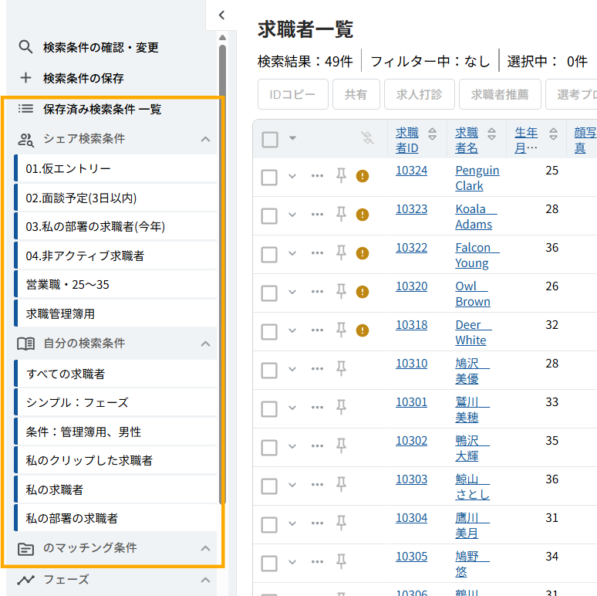597x596 pixels.
Task: Click the unlink icon in table header
Action: (368, 138)
